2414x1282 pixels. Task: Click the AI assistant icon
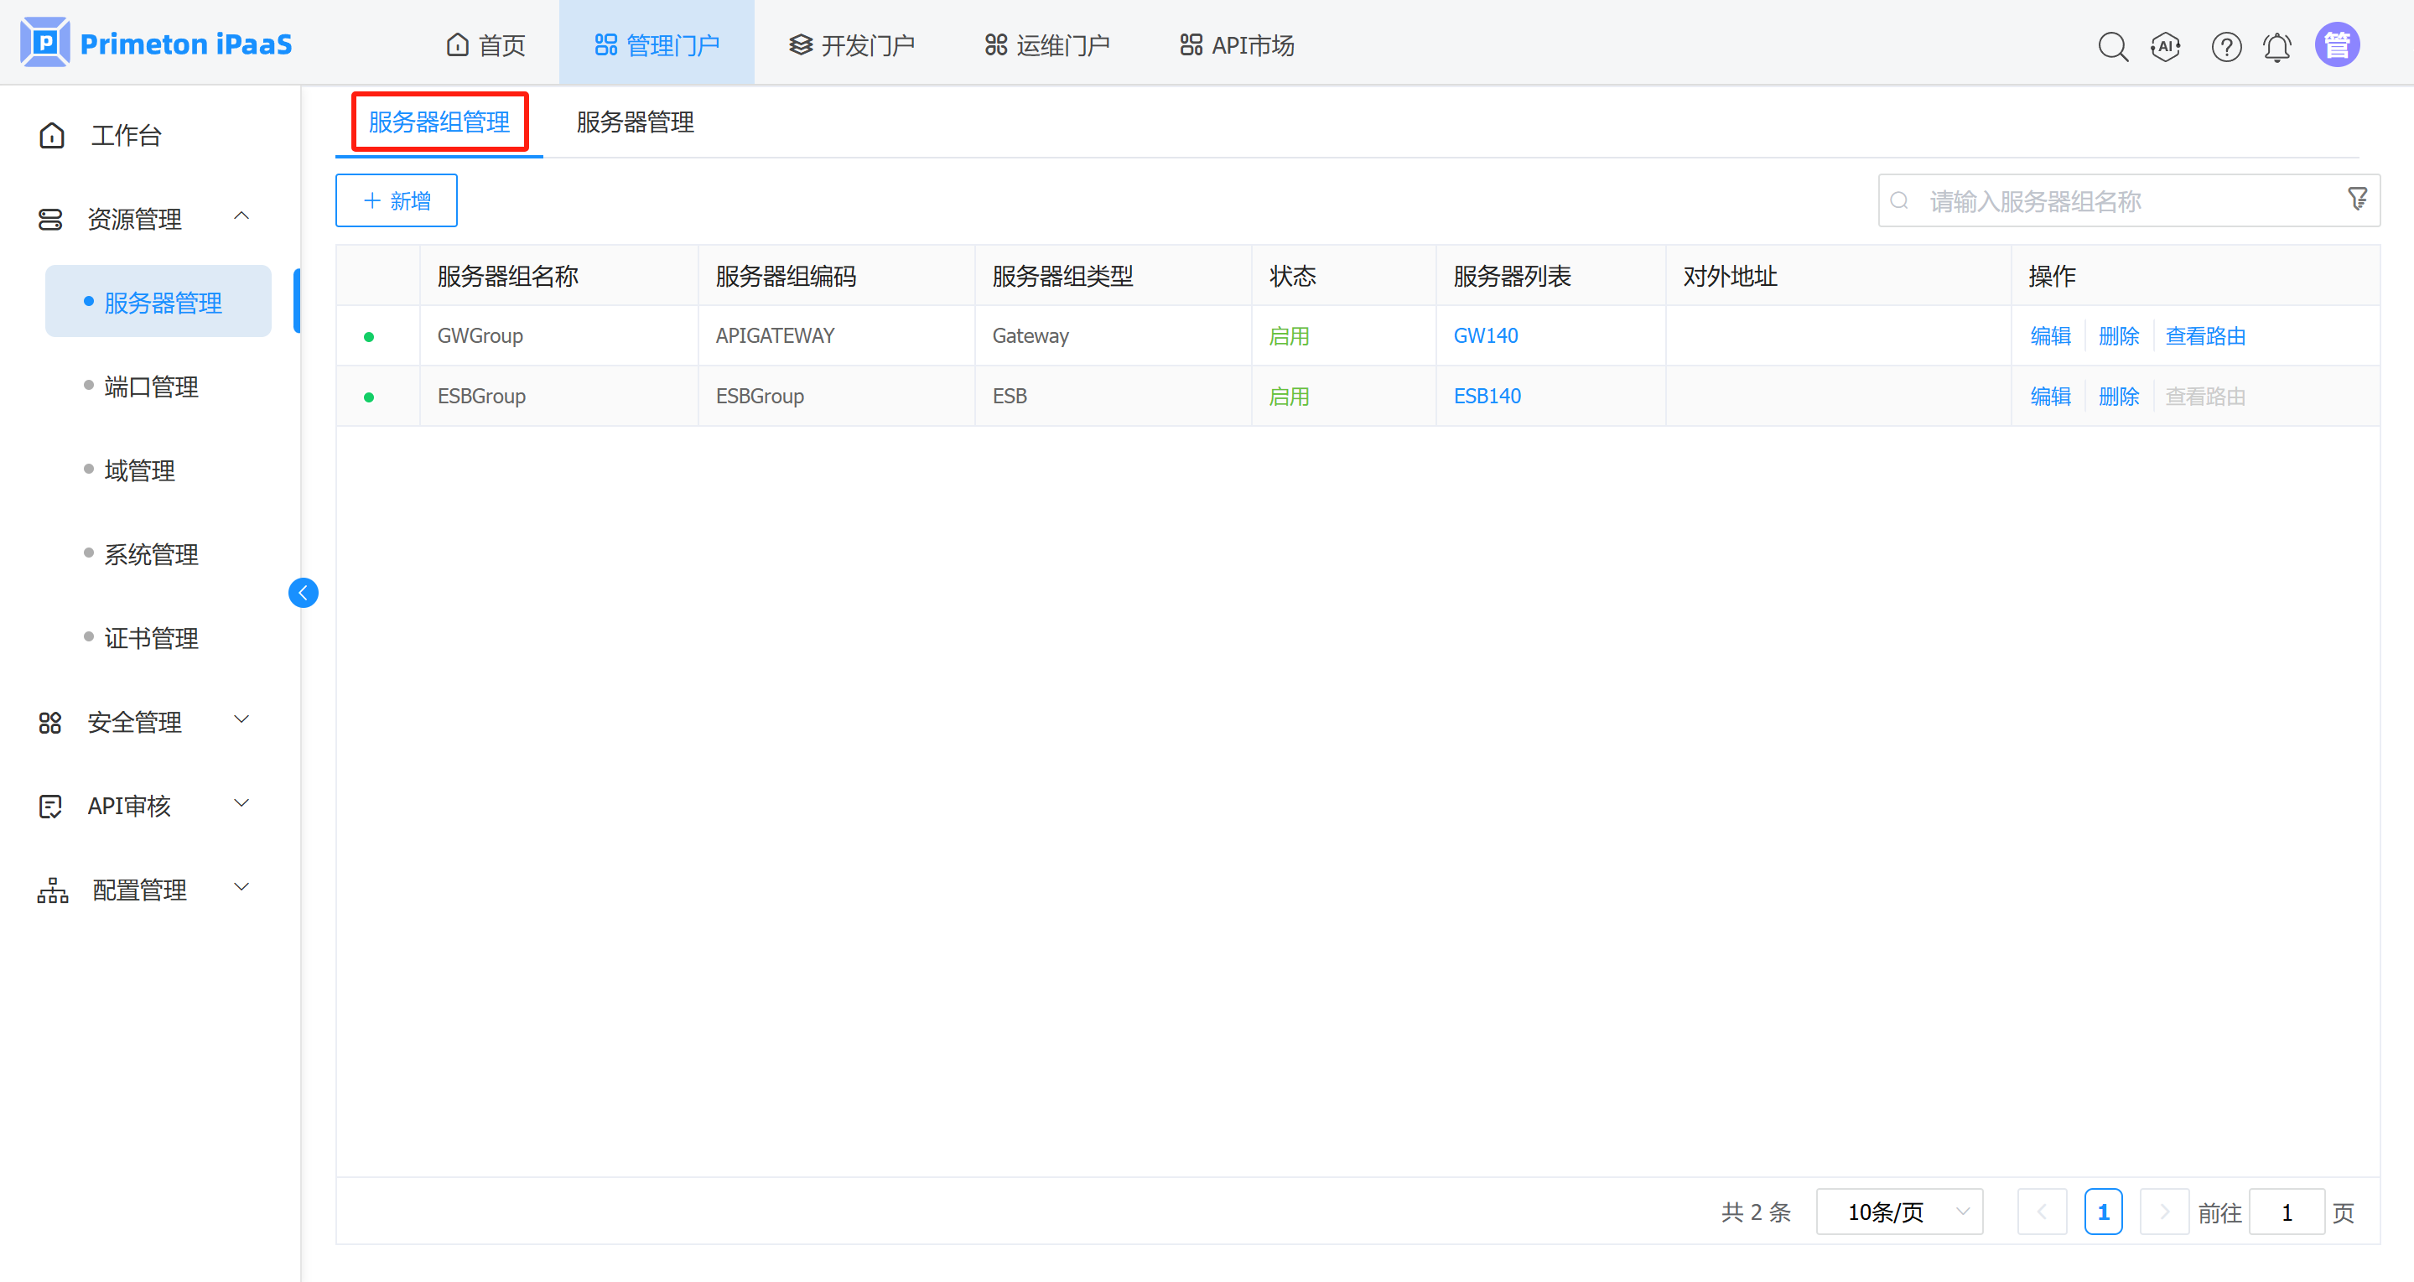pyautogui.click(x=2166, y=46)
